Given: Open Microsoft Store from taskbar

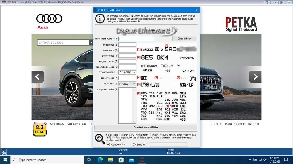Looking at the screenshot, I should (x=121, y=160).
